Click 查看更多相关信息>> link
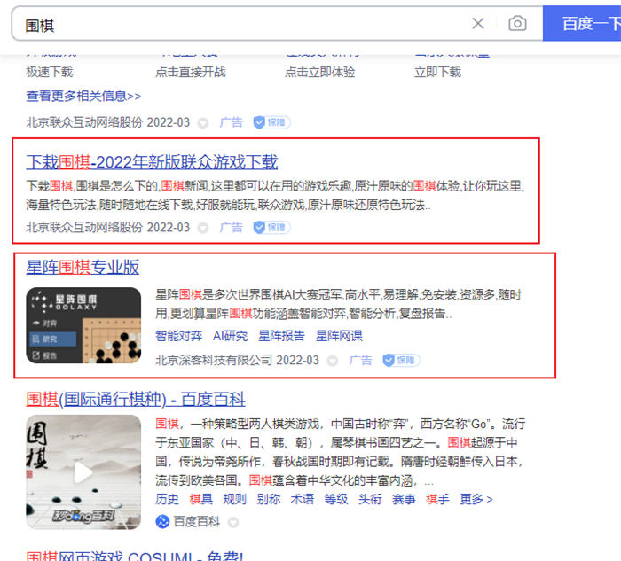Image resolution: width=621 pixels, height=561 pixels. tap(83, 96)
